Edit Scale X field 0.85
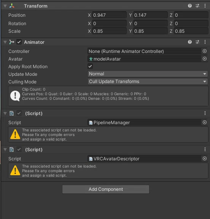Image resolution: width=210 pixels, height=219 pixels. (x=109, y=31)
